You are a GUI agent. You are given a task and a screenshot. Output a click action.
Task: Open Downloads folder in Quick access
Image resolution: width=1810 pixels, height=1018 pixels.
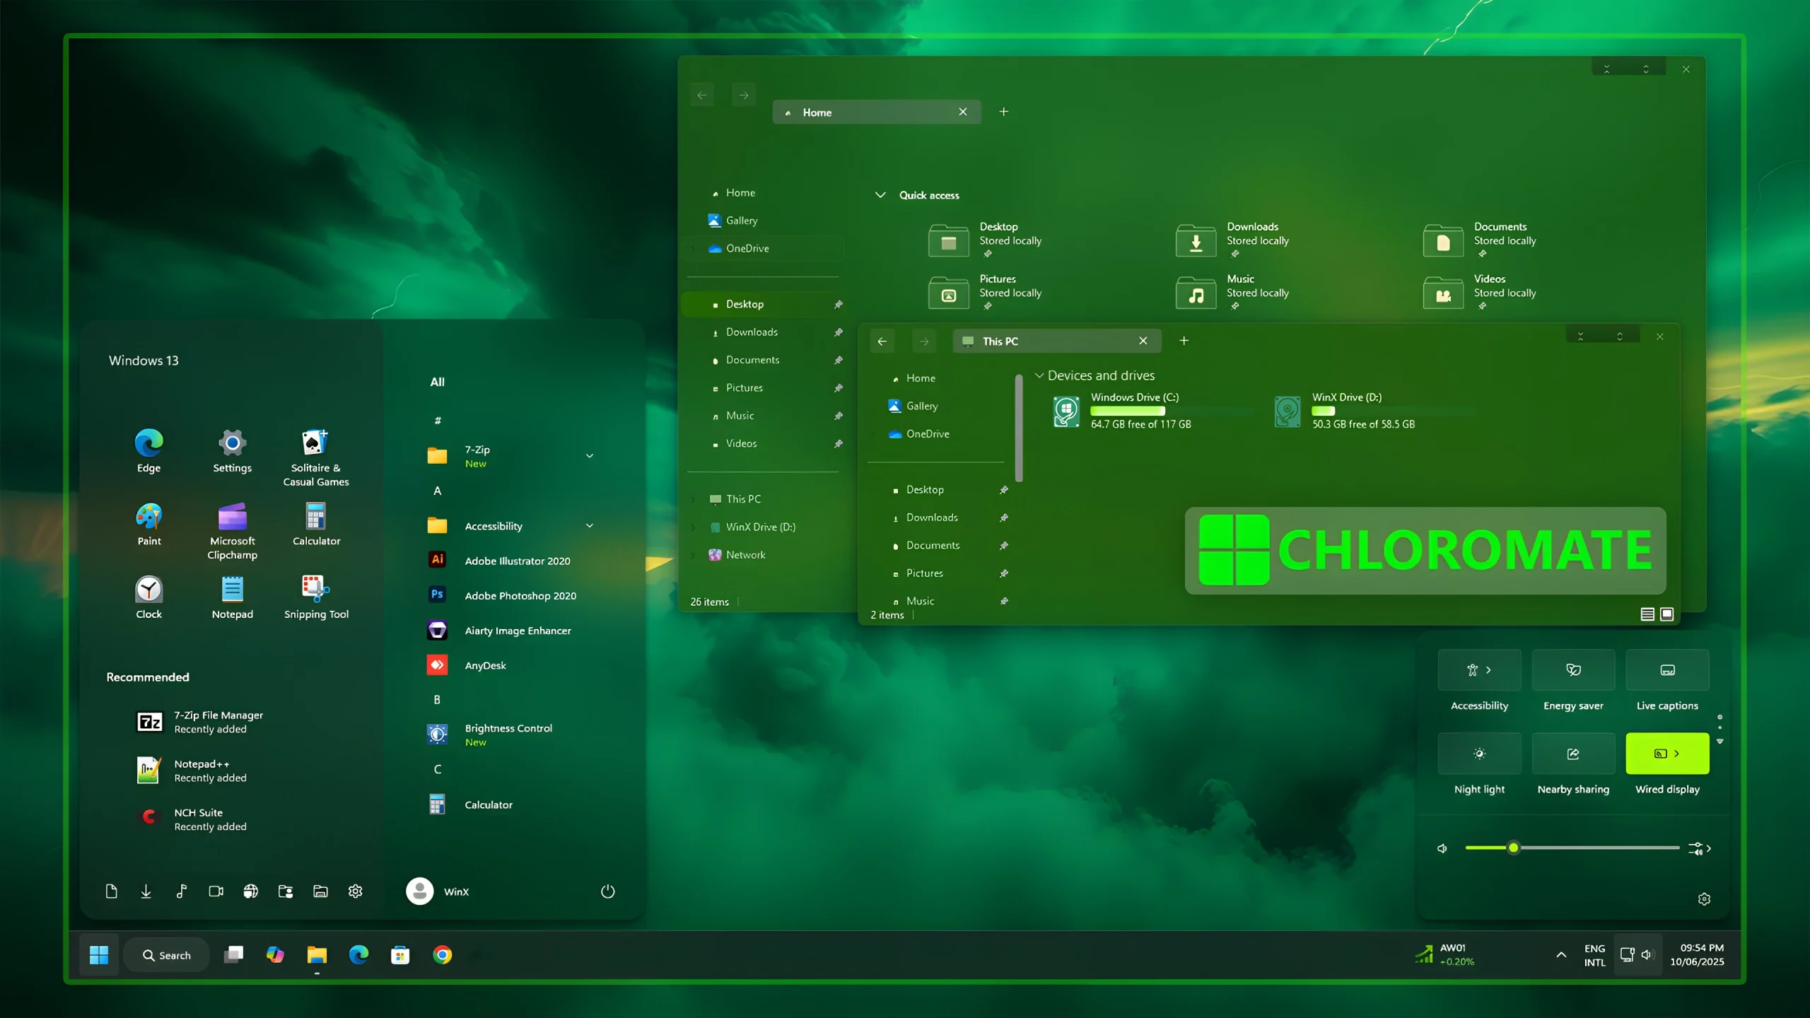[x=1233, y=240]
